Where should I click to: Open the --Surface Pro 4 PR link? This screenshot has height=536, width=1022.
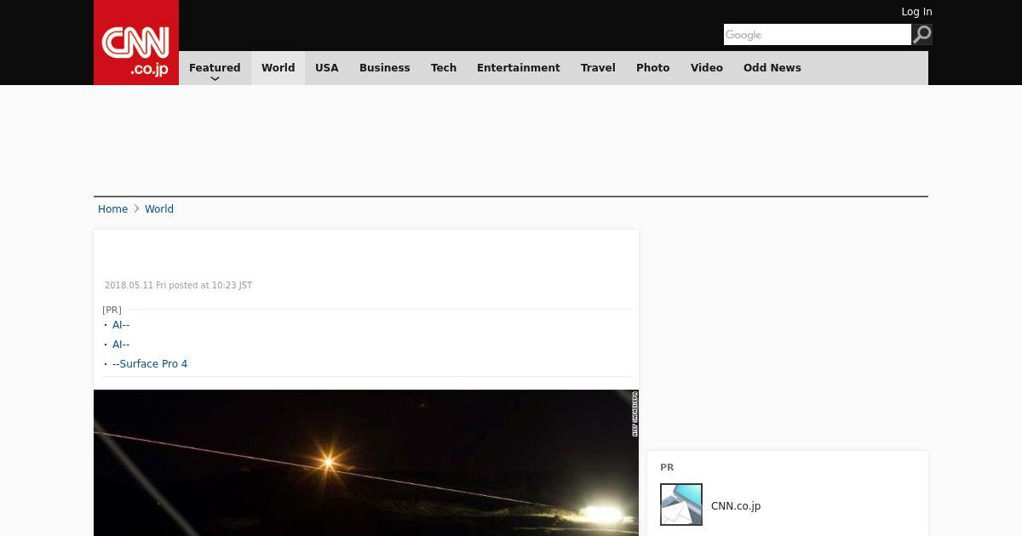[150, 364]
